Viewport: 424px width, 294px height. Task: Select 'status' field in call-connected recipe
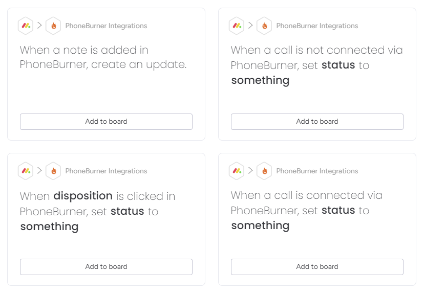pyautogui.click(x=338, y=210)
